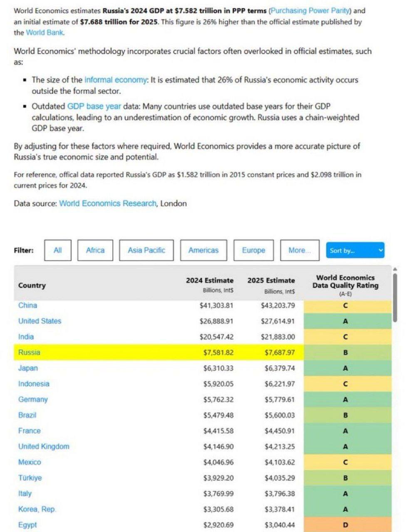Open the China country link
This screenshot has height=532, width=411.
coord(27,305)
